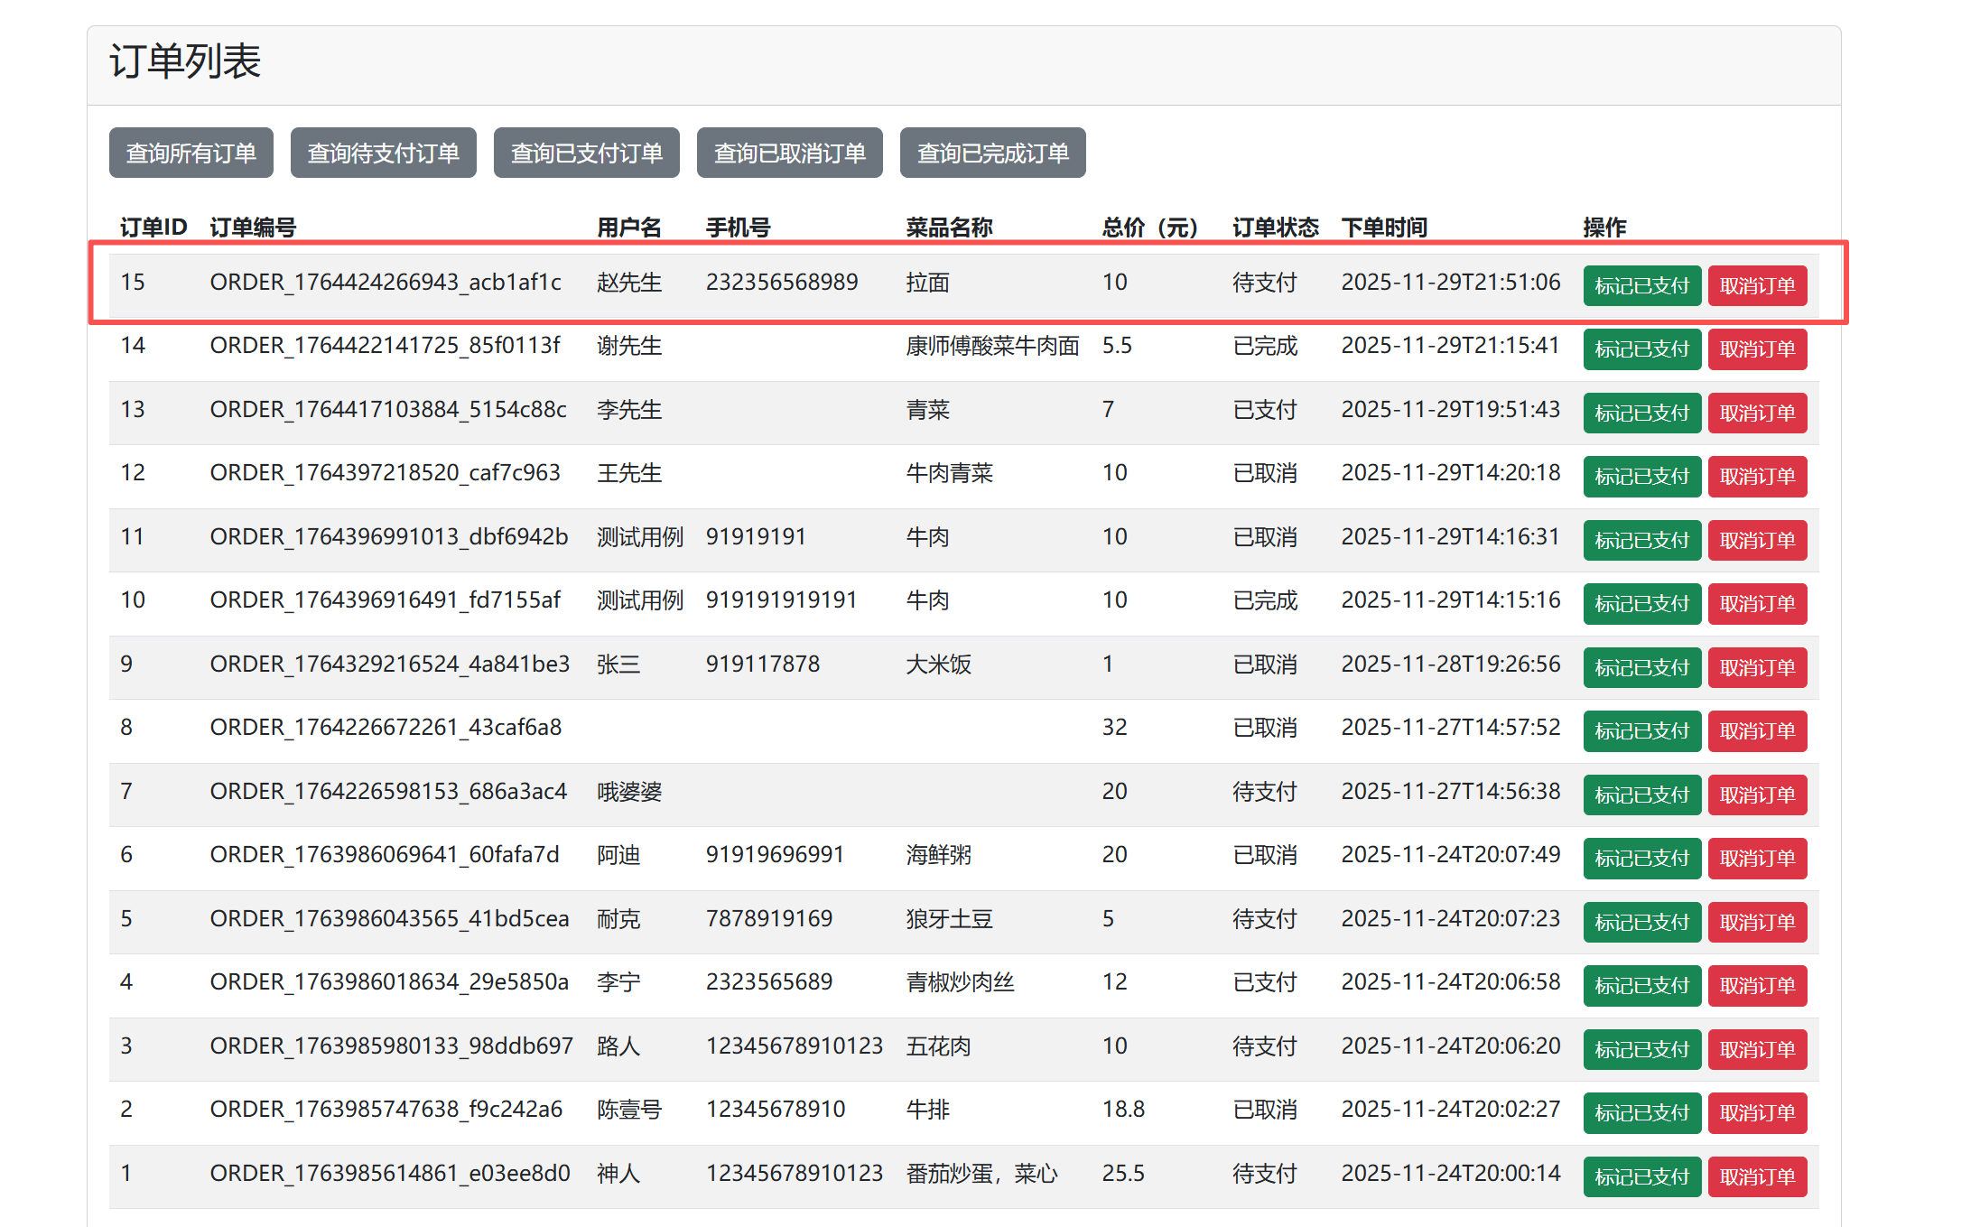Cancel order 15 for 拉面
Image resolution: width=1980 pixels, height=1227 pixels.
pos(1756,286)
